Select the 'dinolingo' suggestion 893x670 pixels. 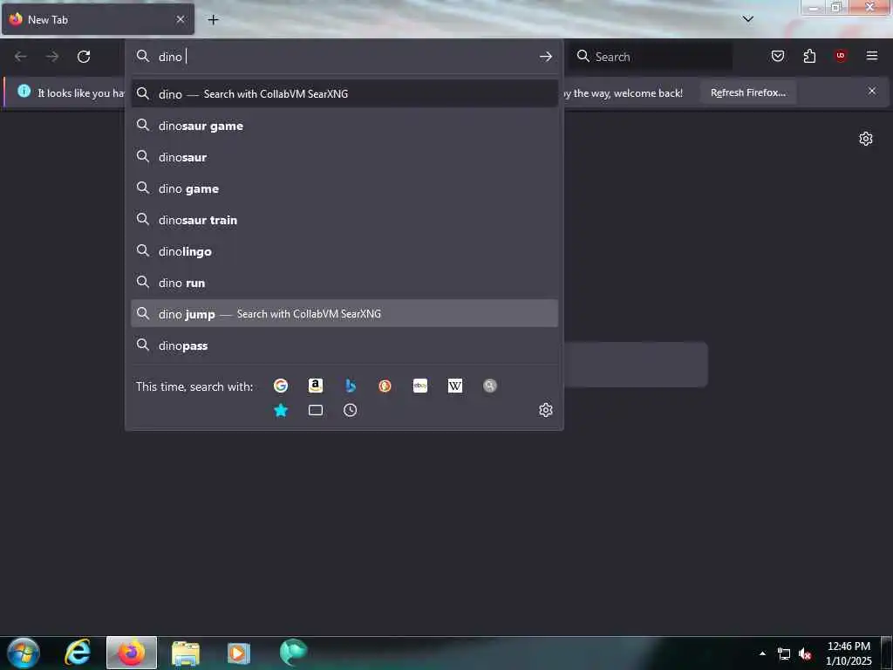point(344,251)
